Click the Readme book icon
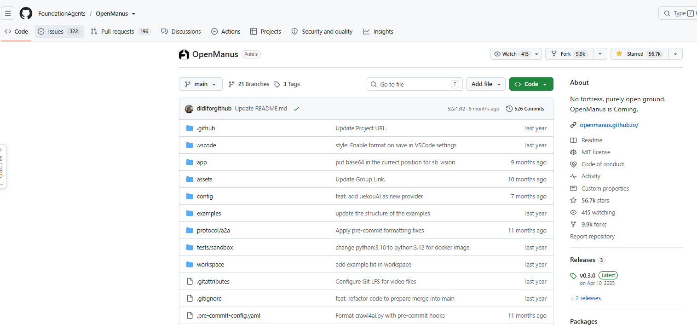This screenshot has height=325, width=697. 573,140
